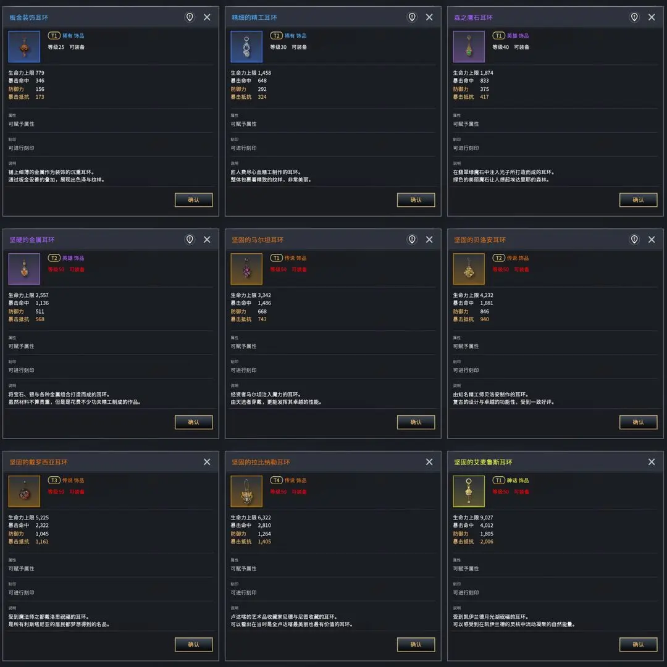Close the 坚固的戴罗西亚耳环 tooltip panel
The height and width of the screenshot is (667, 667).
point(207,462)
